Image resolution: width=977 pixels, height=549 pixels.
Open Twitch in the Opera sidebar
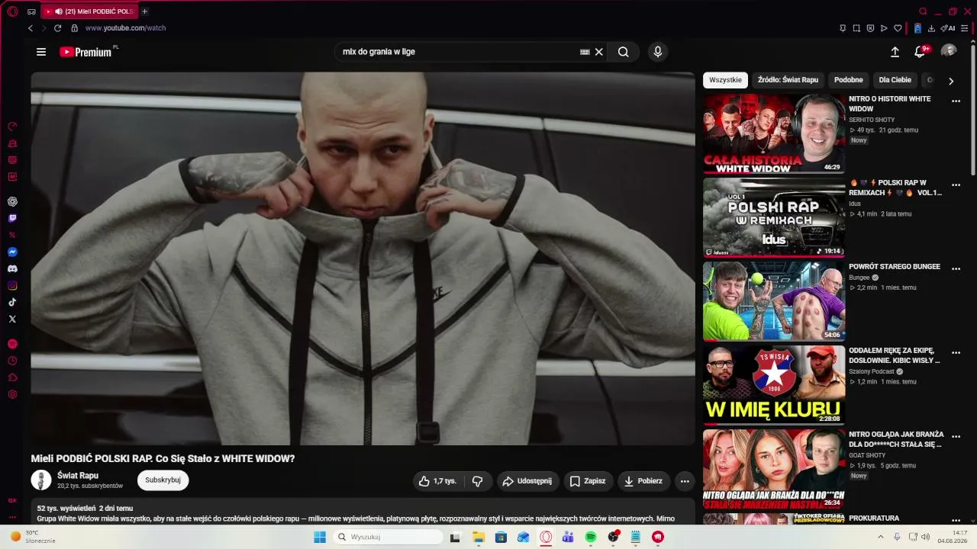point(12,218)
